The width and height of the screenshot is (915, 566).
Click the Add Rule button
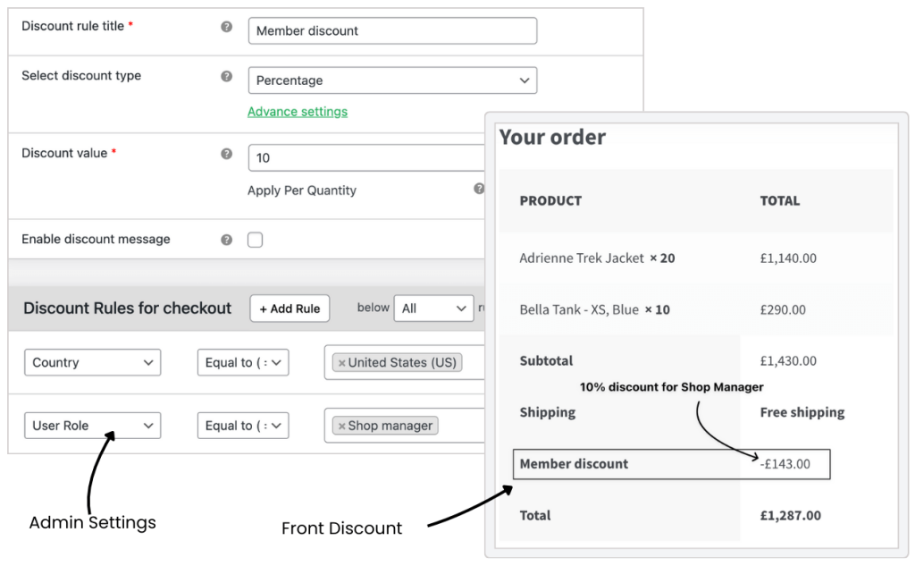coord(290,308)
